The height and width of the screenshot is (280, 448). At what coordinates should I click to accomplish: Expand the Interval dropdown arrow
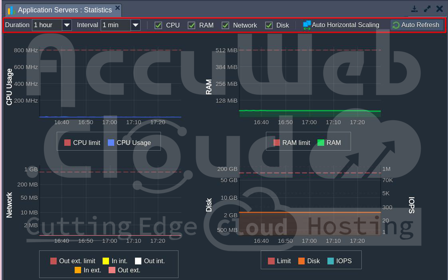pos(136,25)
